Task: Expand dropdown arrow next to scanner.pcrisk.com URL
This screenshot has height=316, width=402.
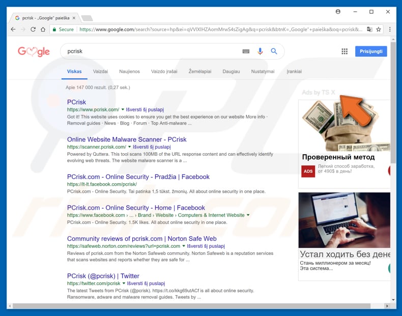Action: click(129, 147)
